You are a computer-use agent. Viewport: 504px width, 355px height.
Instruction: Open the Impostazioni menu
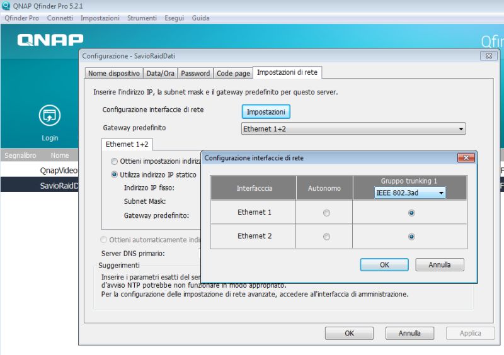tap(100, 18)
